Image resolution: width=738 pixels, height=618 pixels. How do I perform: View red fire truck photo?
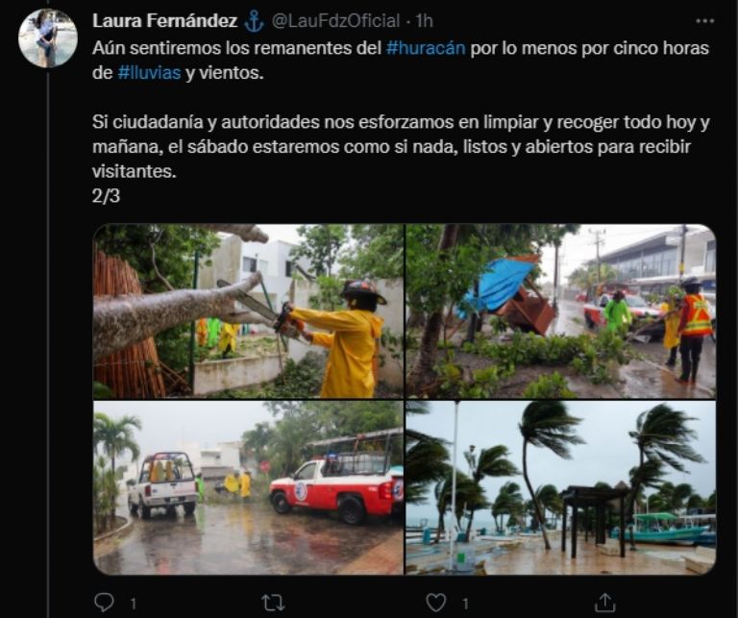[248, 487]
